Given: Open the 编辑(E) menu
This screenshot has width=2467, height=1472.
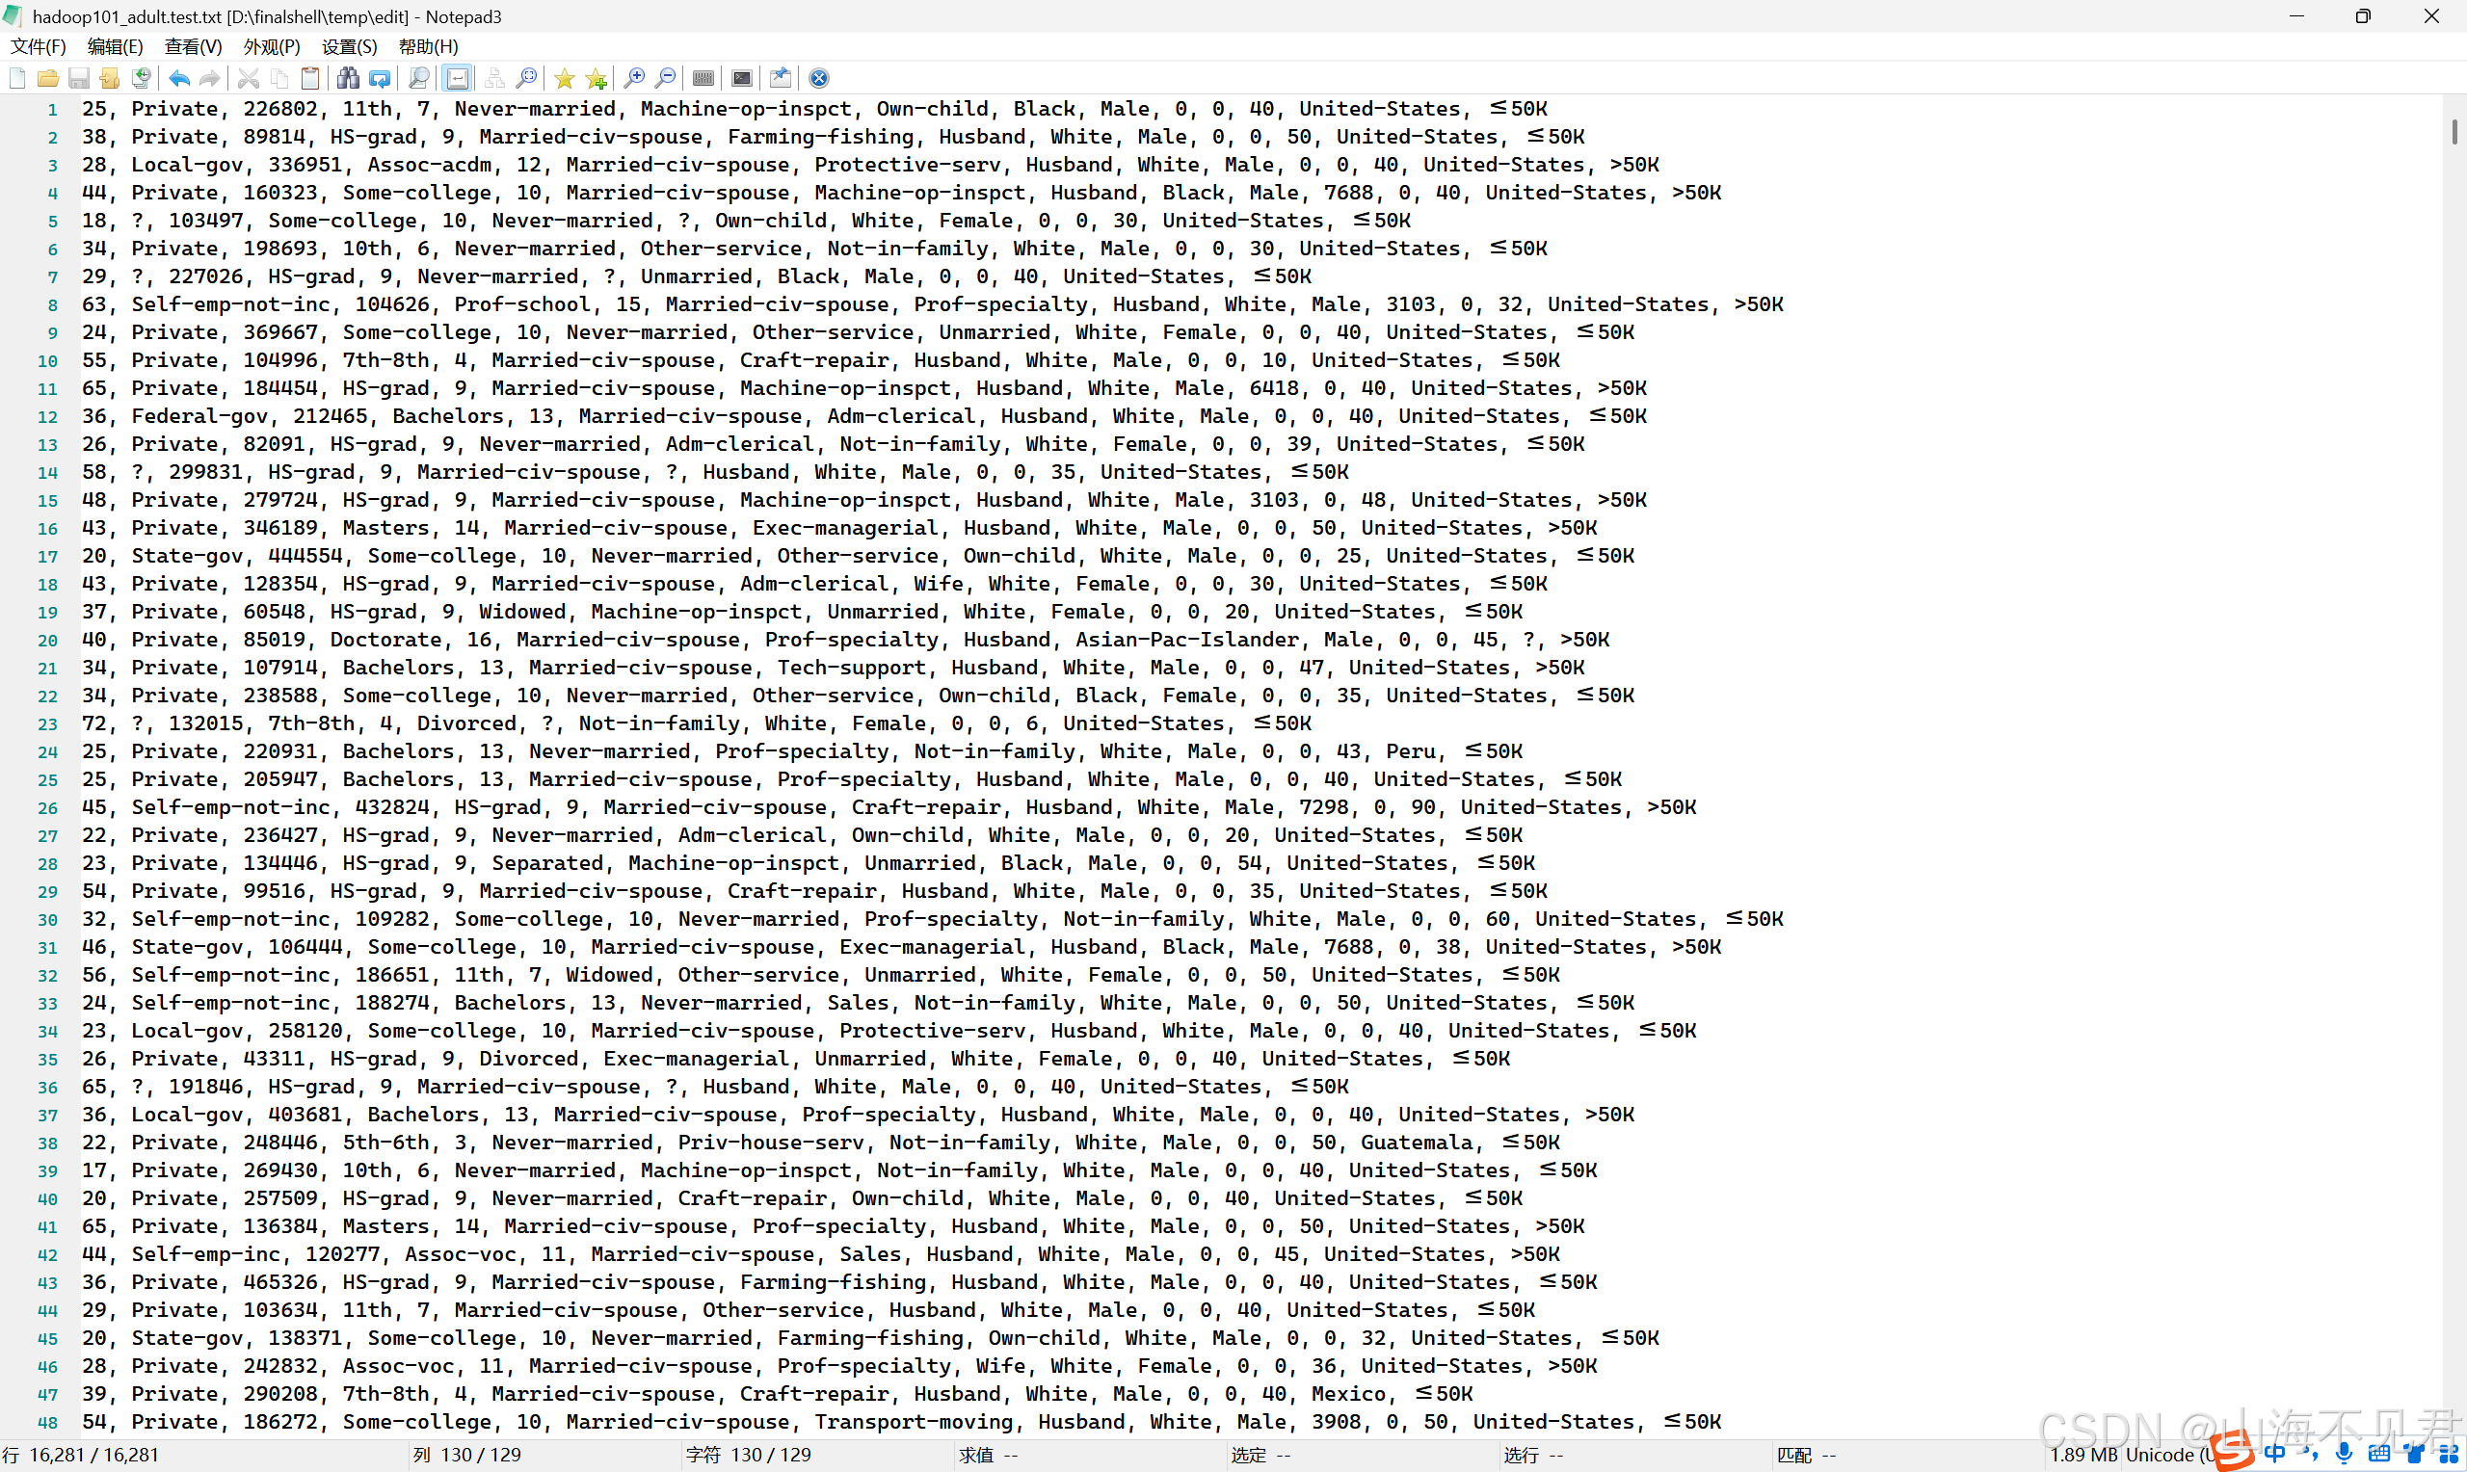Looking at the screenshot, I should point(115,46).
